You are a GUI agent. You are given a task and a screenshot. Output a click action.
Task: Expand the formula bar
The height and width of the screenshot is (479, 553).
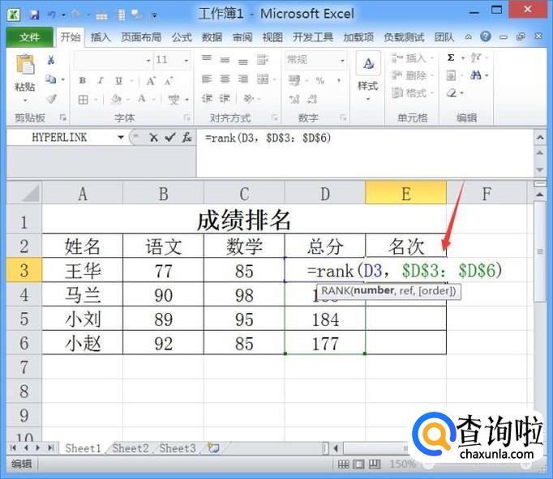point(540,138)
